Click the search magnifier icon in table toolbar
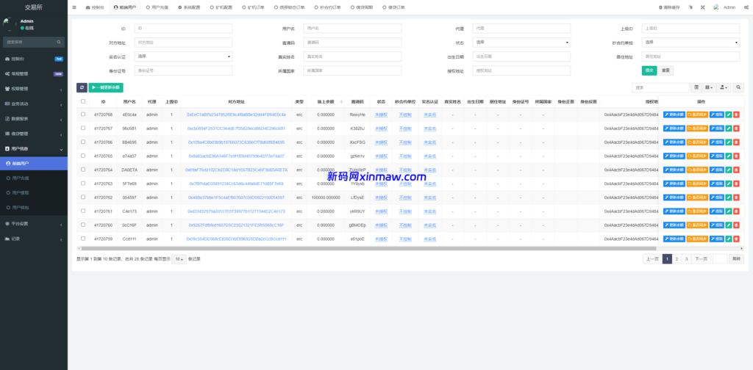Viewport: 753px width, 370px height. coord(740,87)
